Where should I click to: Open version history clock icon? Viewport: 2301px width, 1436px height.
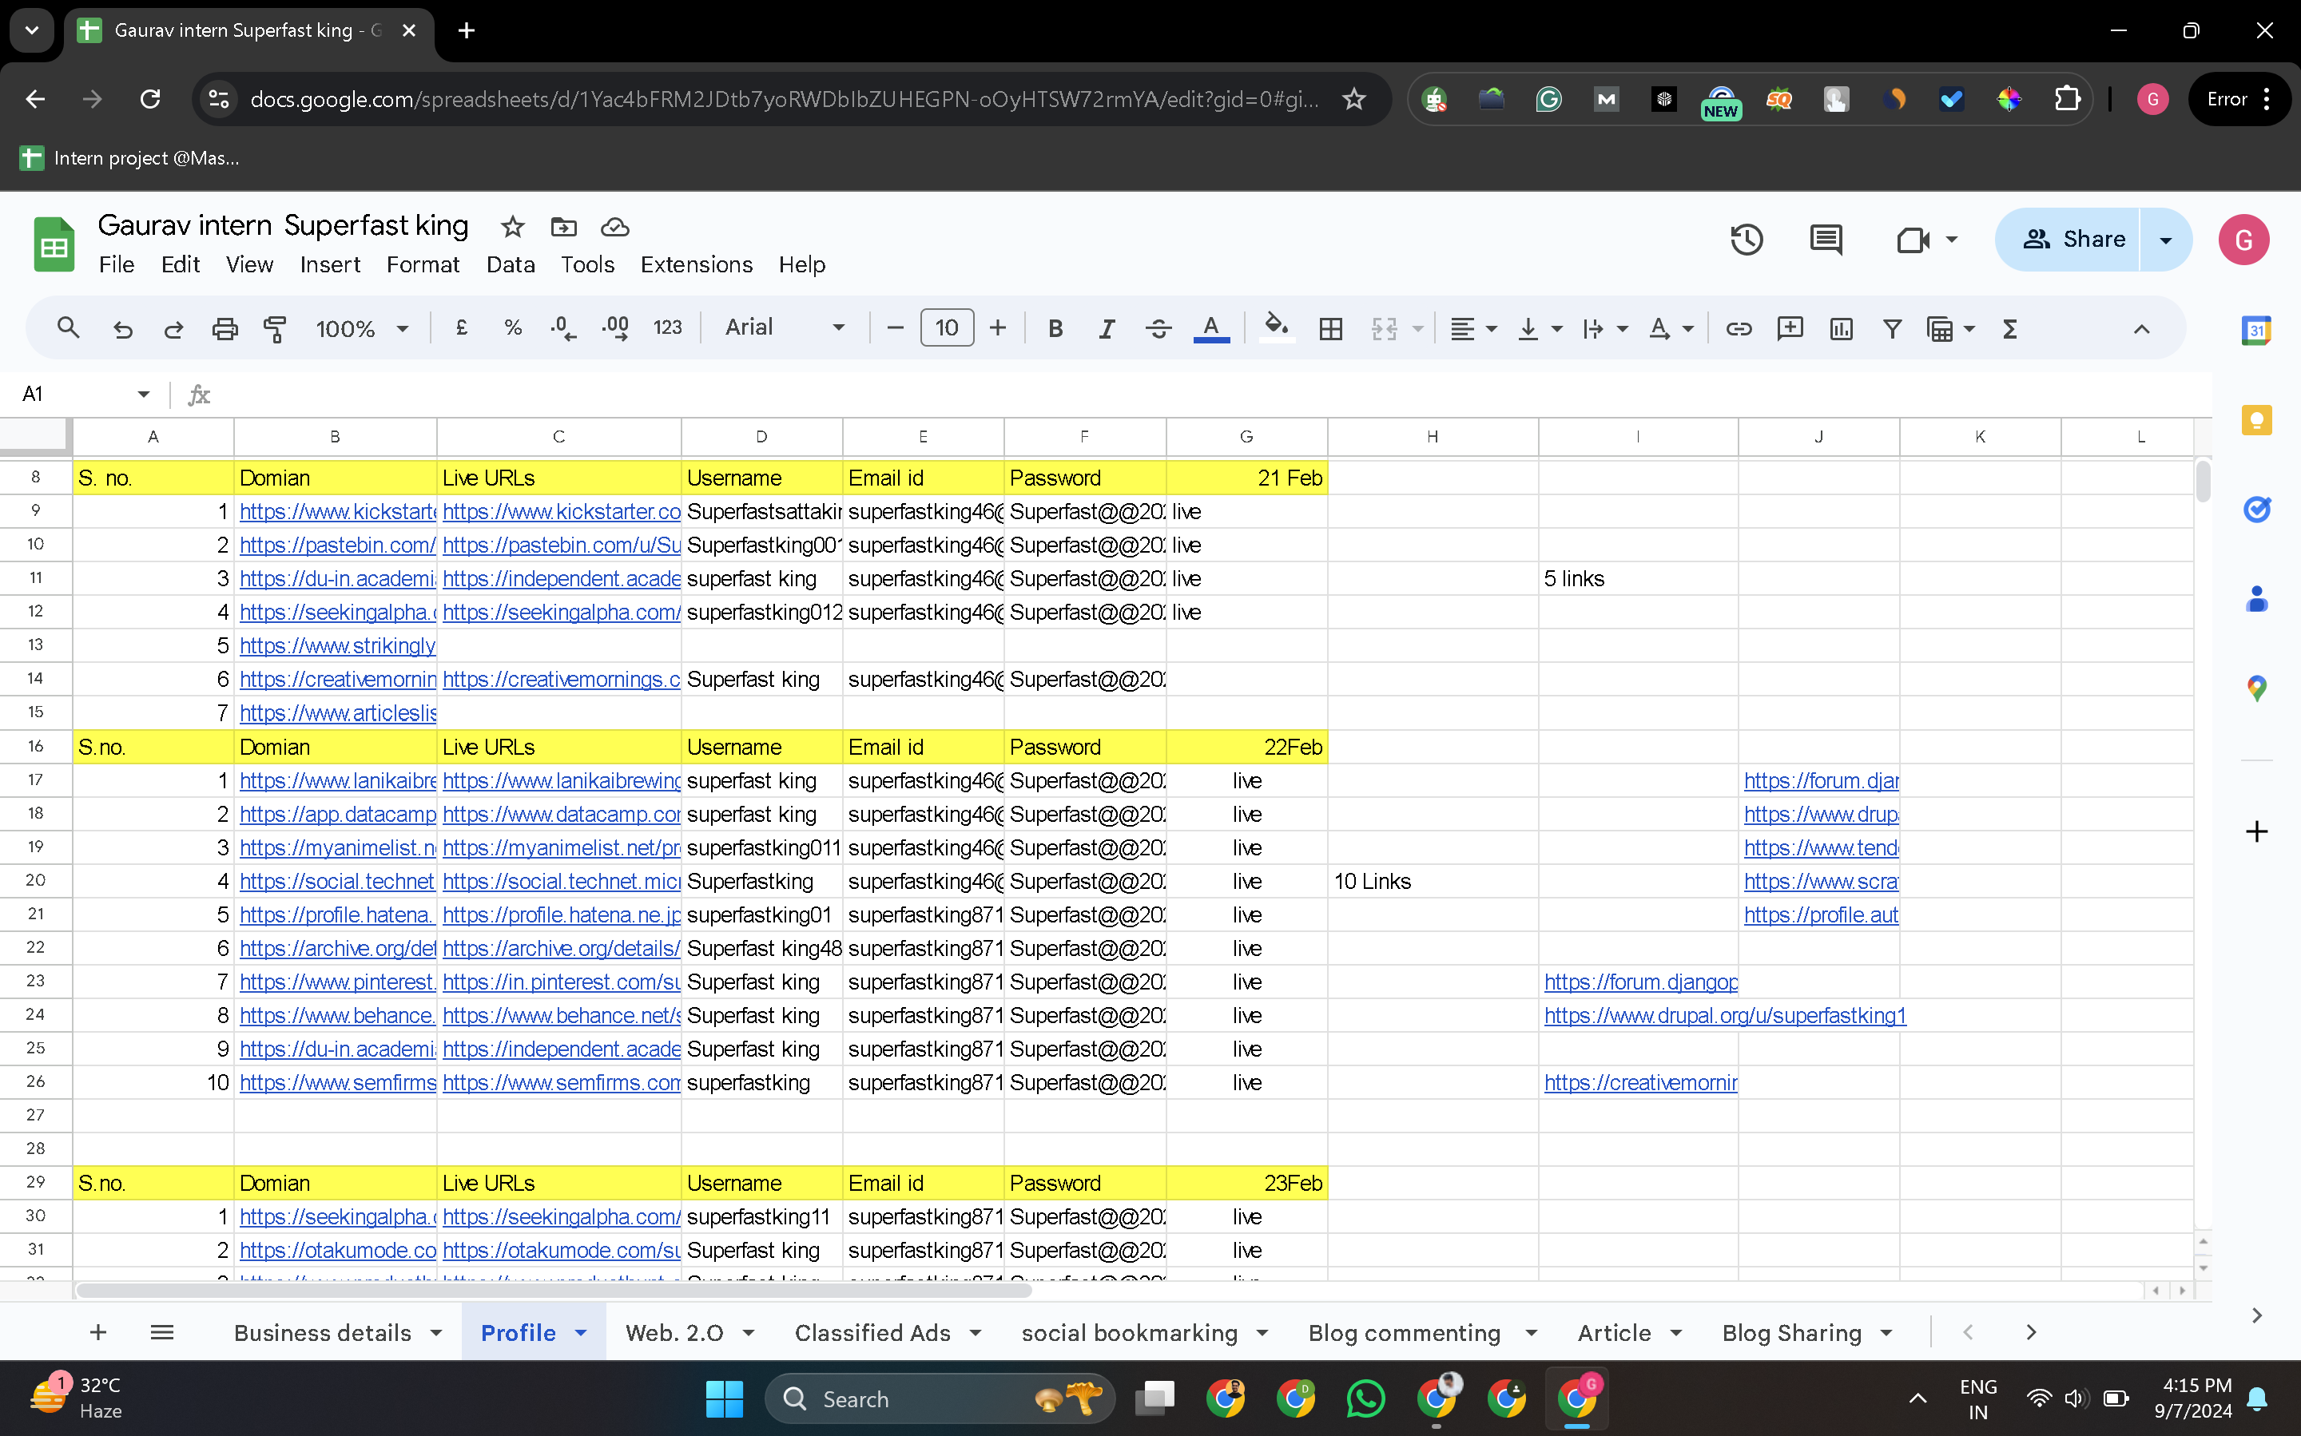[1745, 240]
